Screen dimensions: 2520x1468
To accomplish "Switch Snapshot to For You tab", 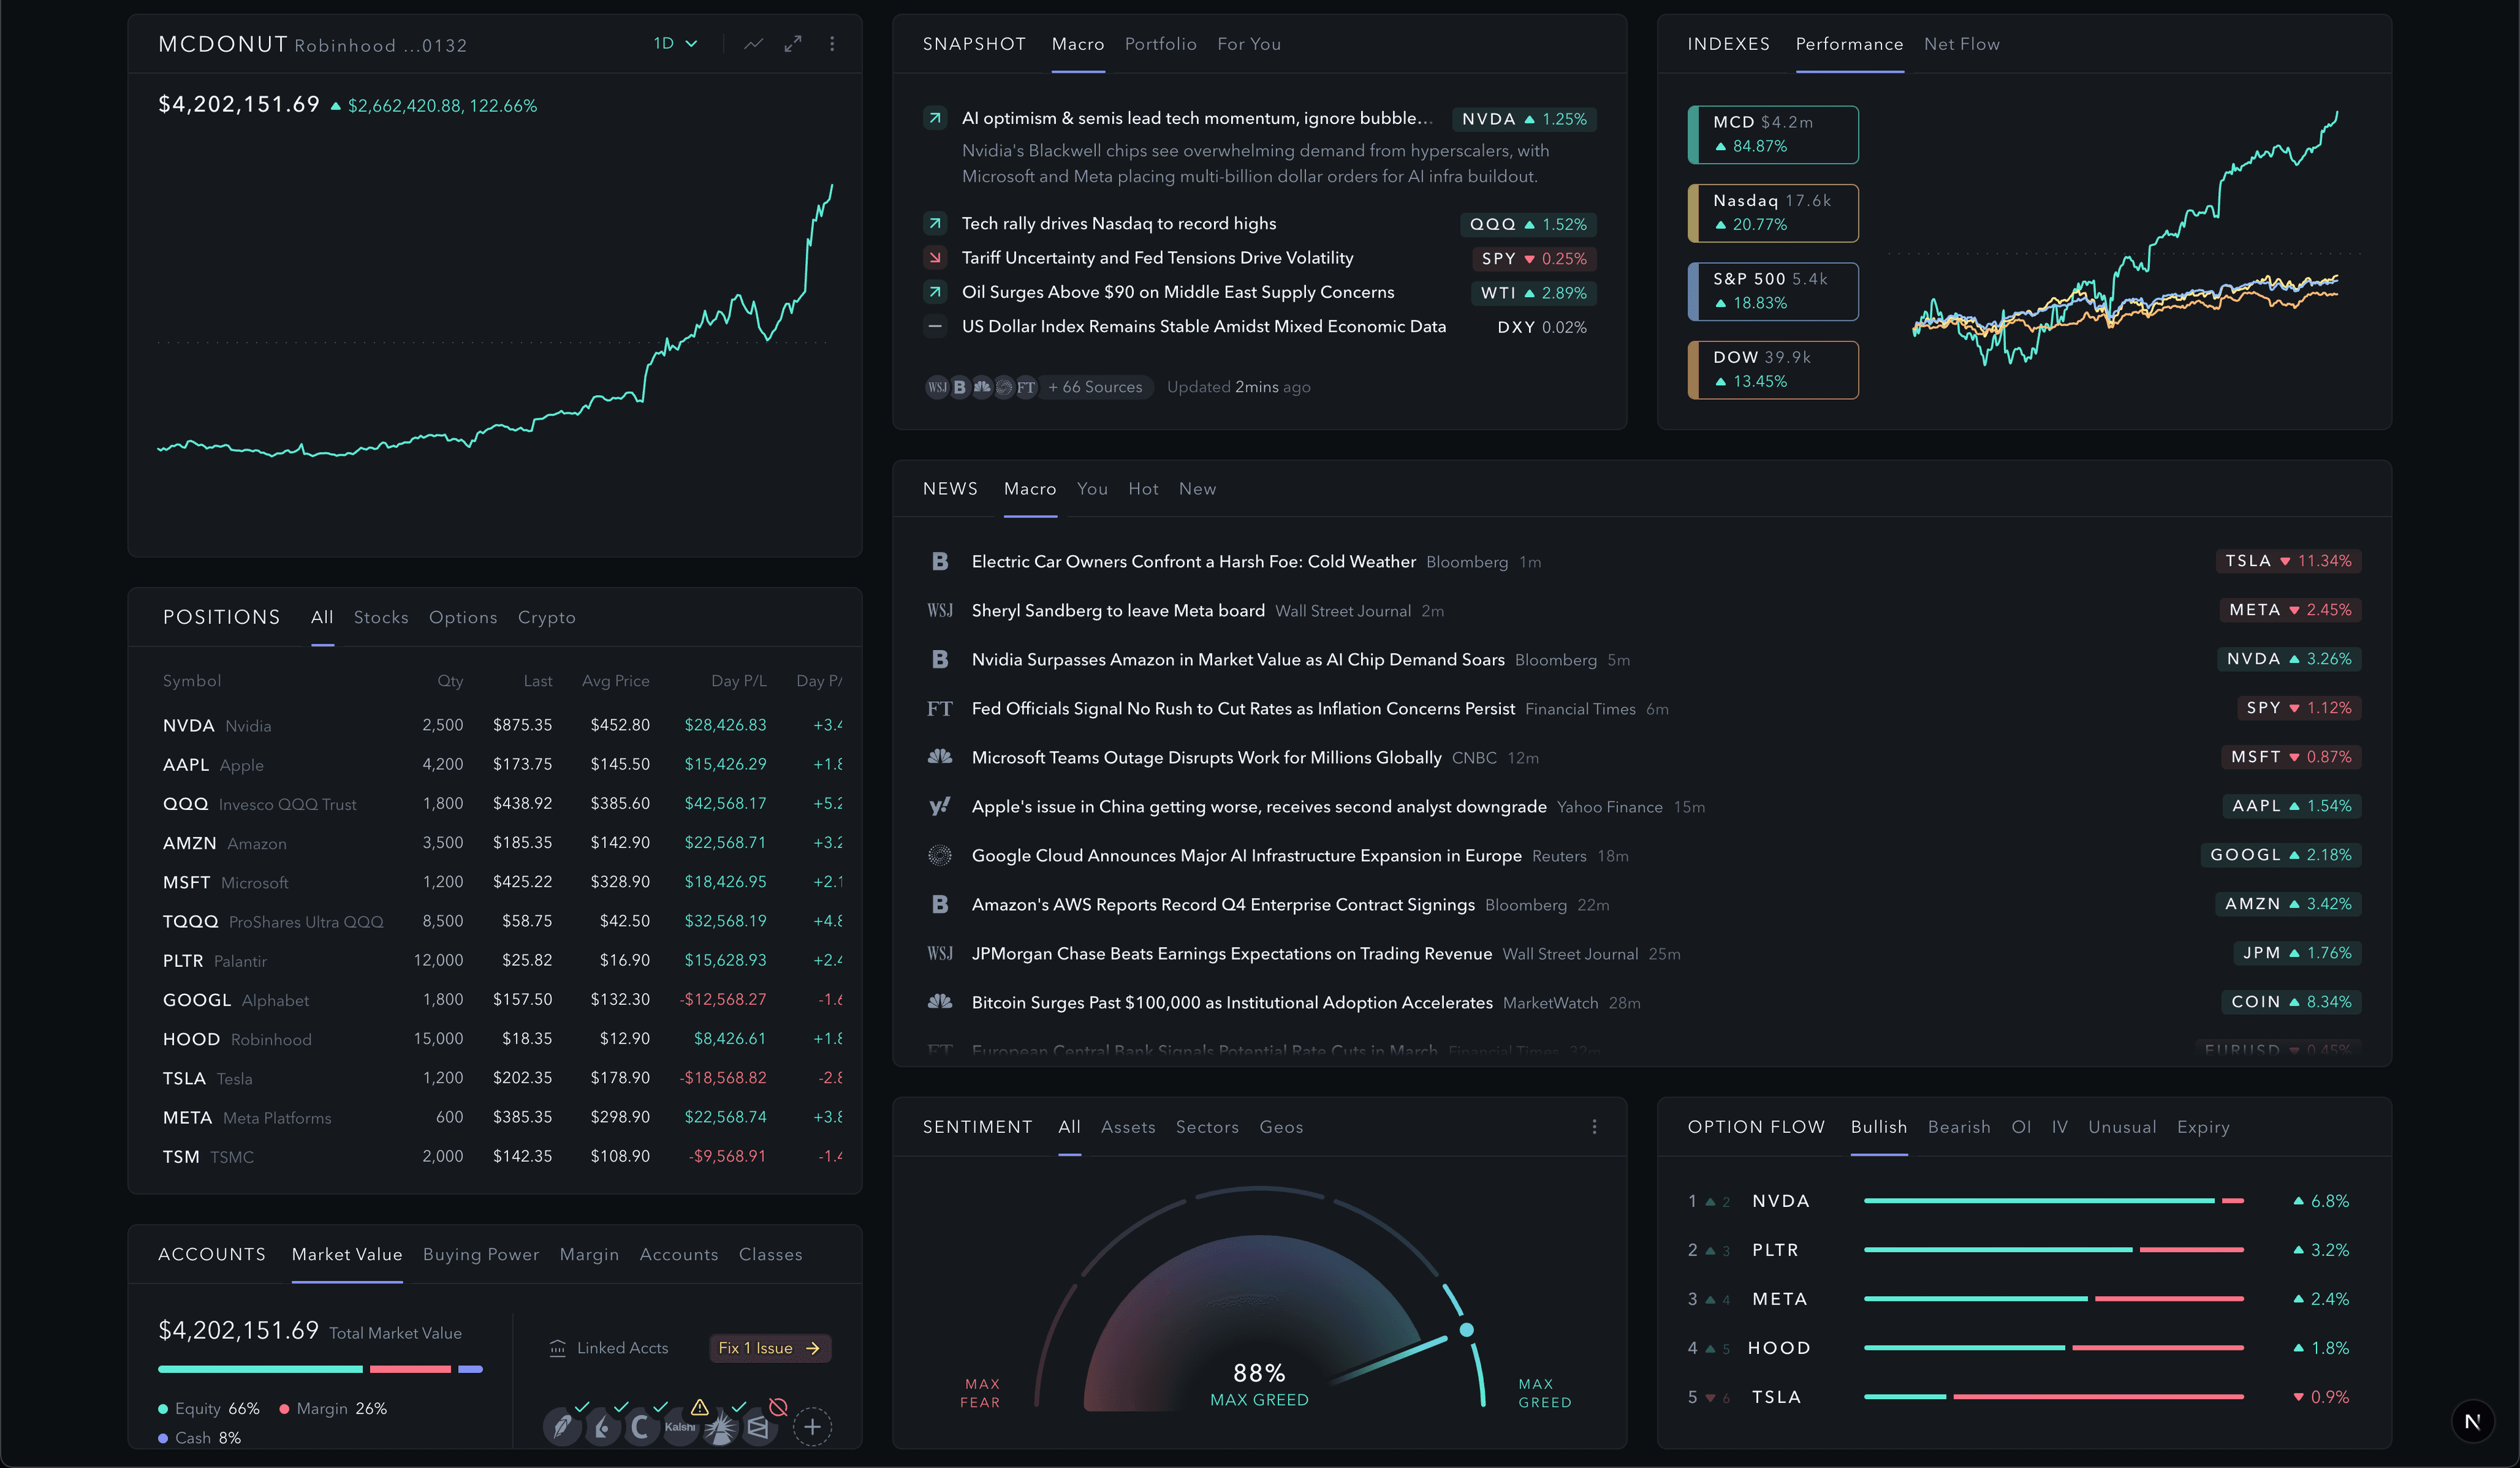I will pos(1249,44).
